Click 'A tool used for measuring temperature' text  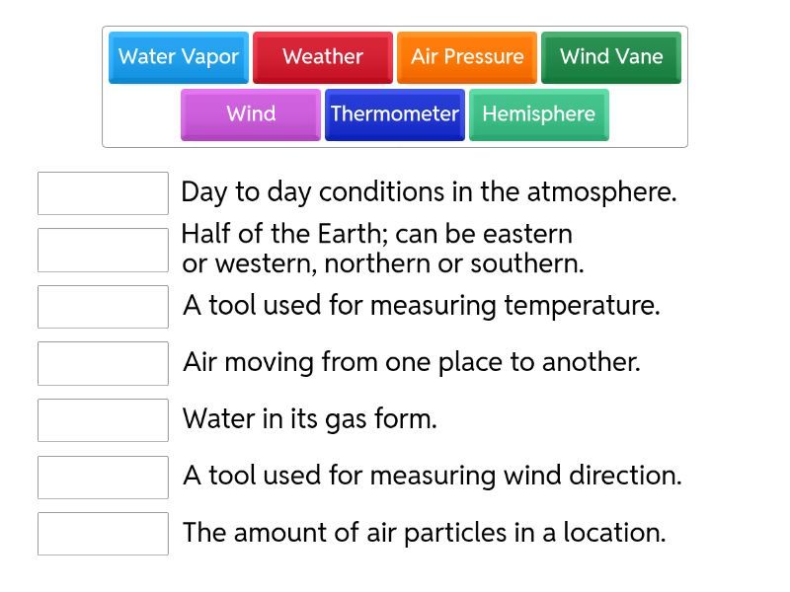coord(421,306)
